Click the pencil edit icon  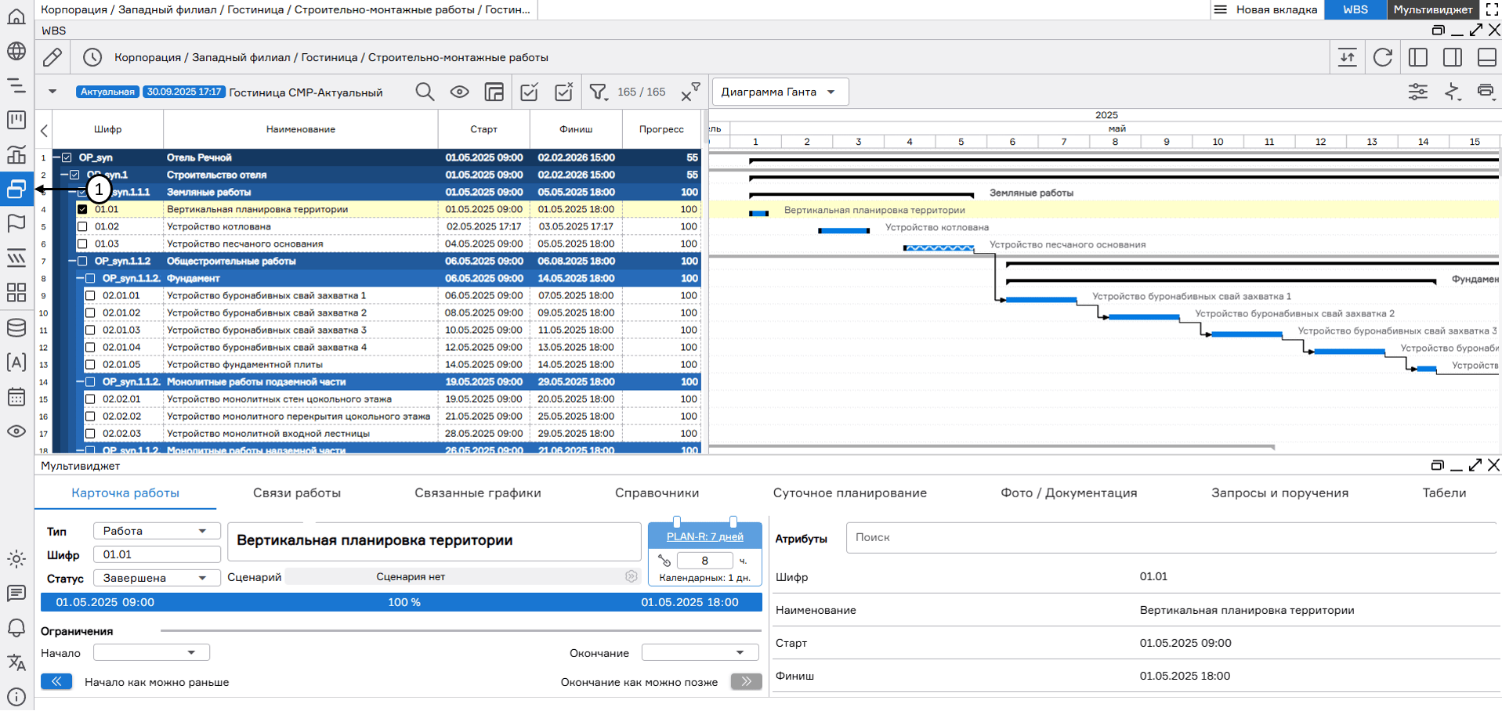pos(52,57)
